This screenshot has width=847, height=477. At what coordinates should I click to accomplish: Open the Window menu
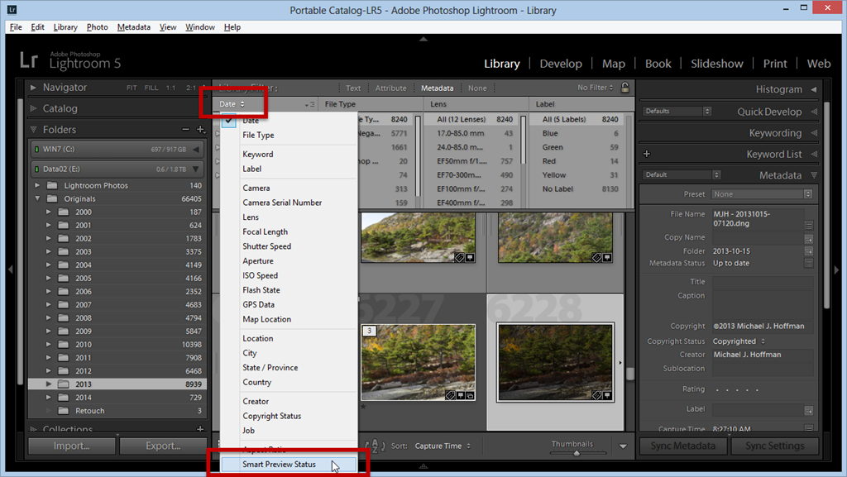tap(200, 27)
